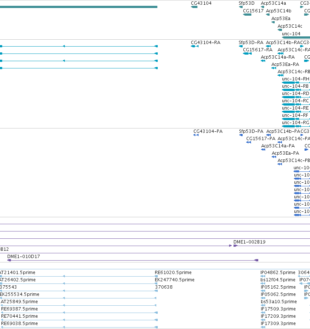Select the RE69387.5prime EST label
Viewport: 310px width, 329px height.
tap(19, 309)
